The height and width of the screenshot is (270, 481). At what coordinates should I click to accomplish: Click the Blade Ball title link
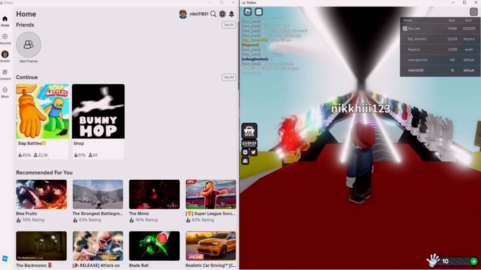pos(139,266)
